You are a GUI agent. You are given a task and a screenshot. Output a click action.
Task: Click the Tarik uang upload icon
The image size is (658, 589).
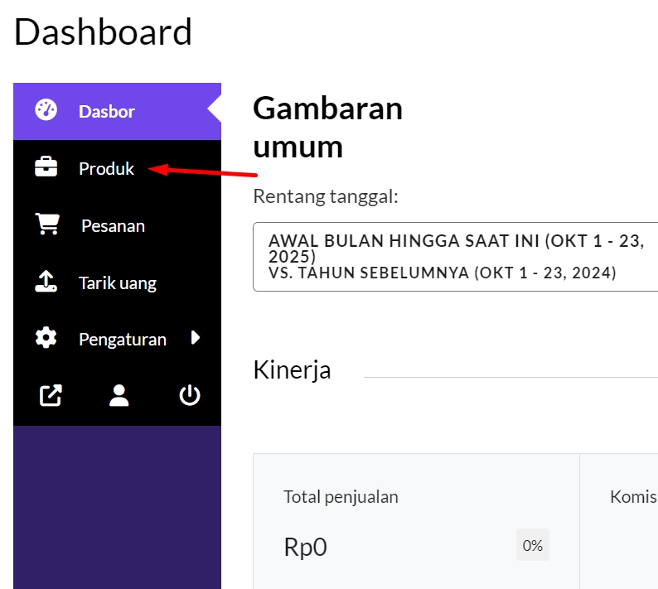(46, 281)
